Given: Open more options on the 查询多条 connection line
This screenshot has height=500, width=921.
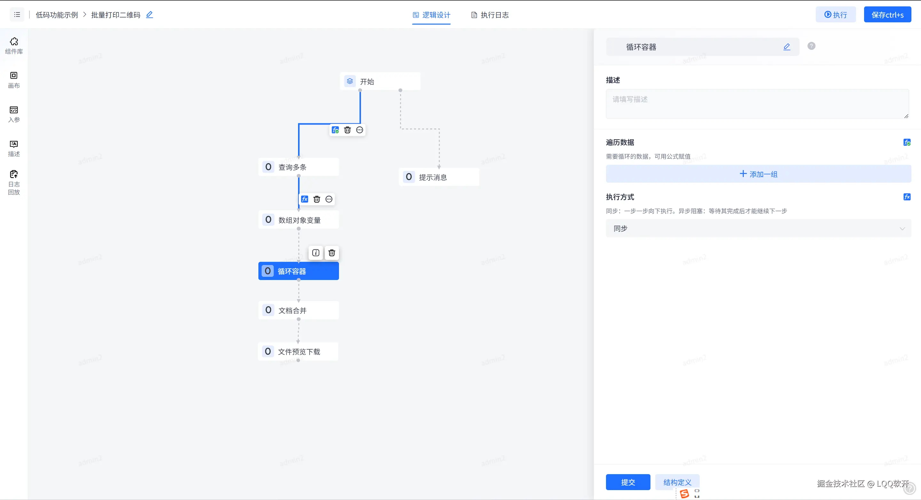Looking at the screenshot, I should pyautogui.click(x=329, y=199).
